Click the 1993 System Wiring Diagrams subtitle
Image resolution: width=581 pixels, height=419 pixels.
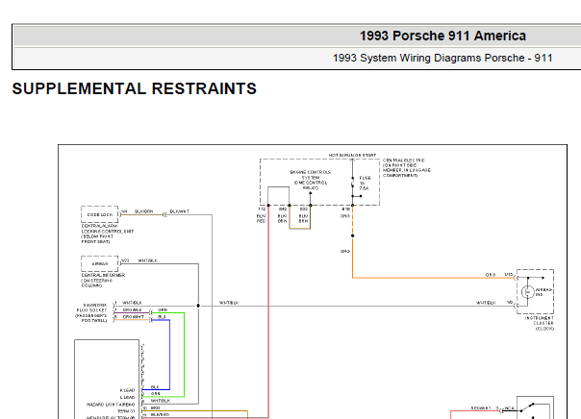tap(442, 58)
